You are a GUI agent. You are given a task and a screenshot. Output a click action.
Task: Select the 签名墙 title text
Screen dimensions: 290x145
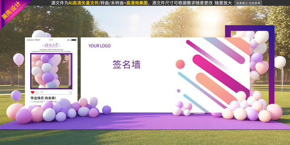point(126,64)
